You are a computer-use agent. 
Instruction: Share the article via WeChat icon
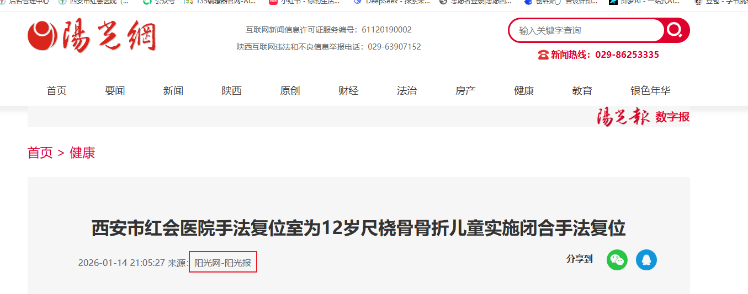[x=617, y=260]
